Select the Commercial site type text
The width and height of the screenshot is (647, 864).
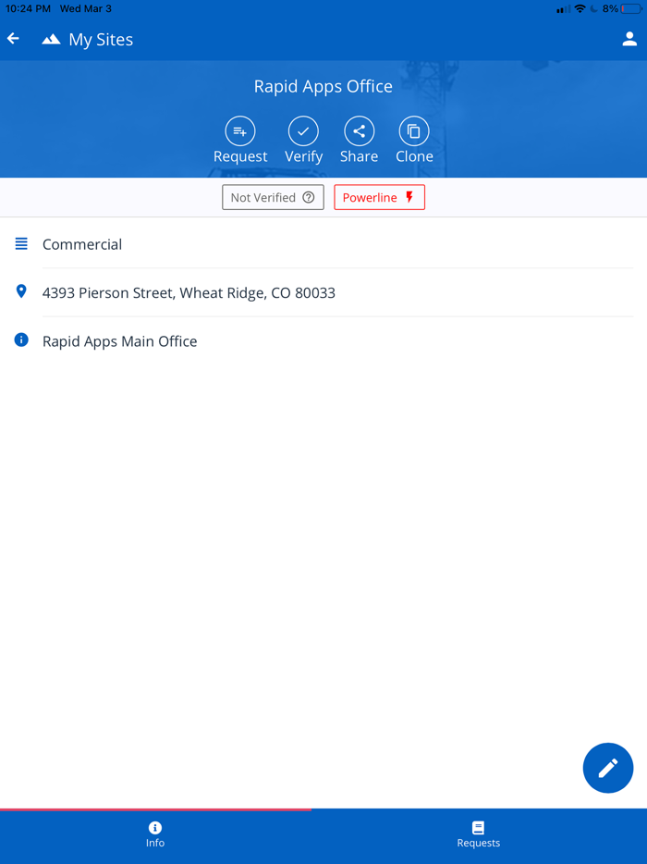(x=82, y=244)
